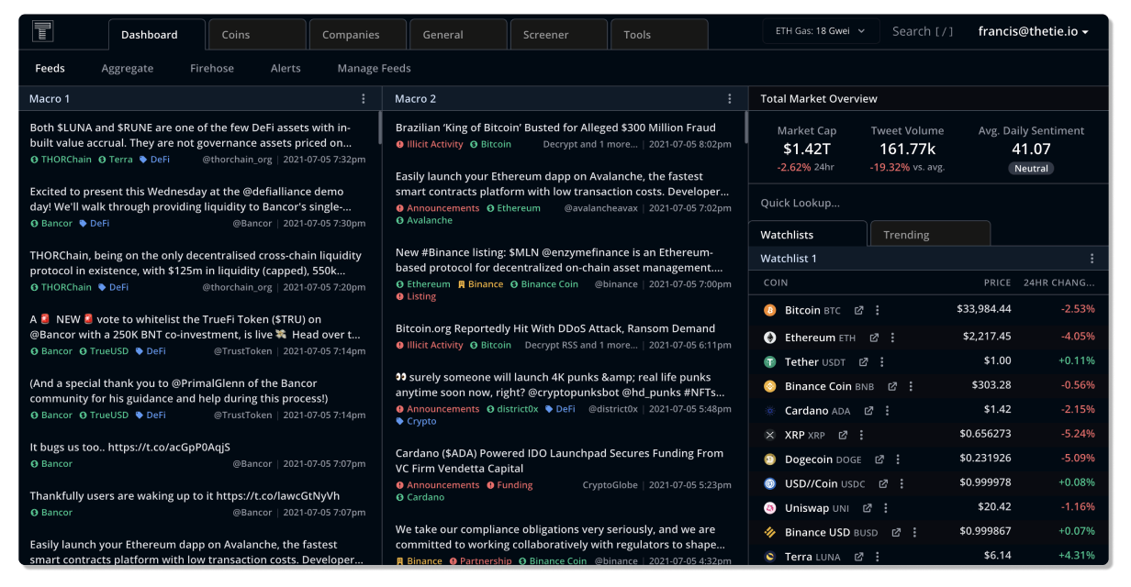Open USD//Coin USDC external link icon
1131x587 pixels.
(x=883, y=483)
